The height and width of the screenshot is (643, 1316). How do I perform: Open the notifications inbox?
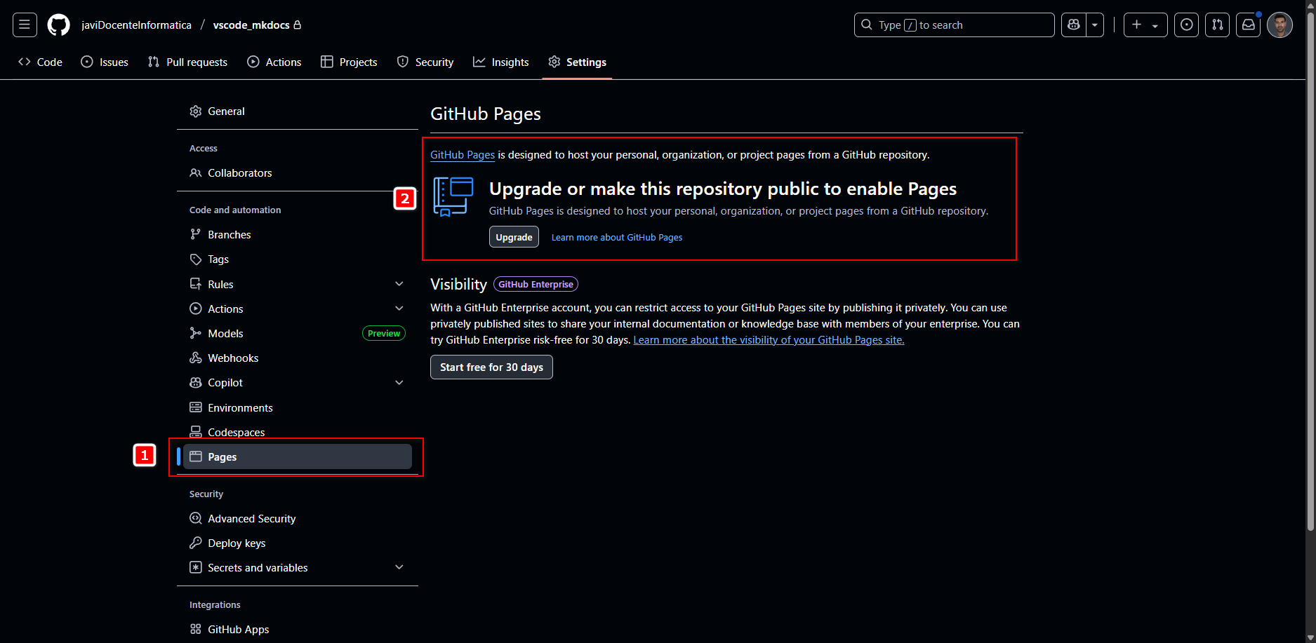click(1248, 25)
